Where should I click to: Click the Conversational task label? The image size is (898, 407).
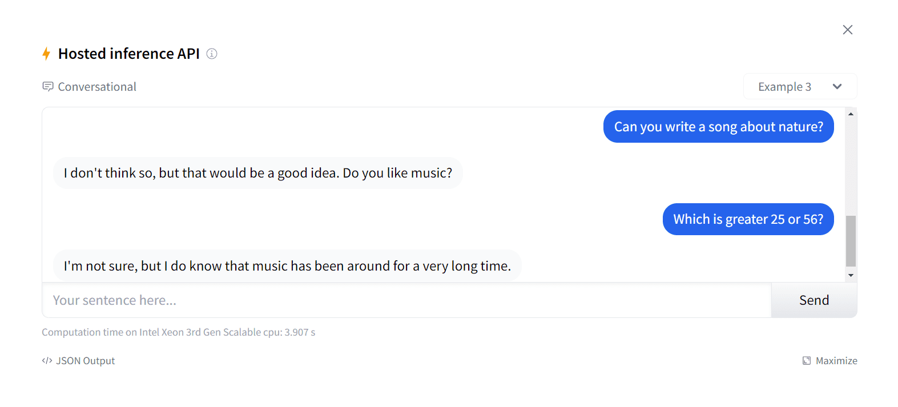97,87
